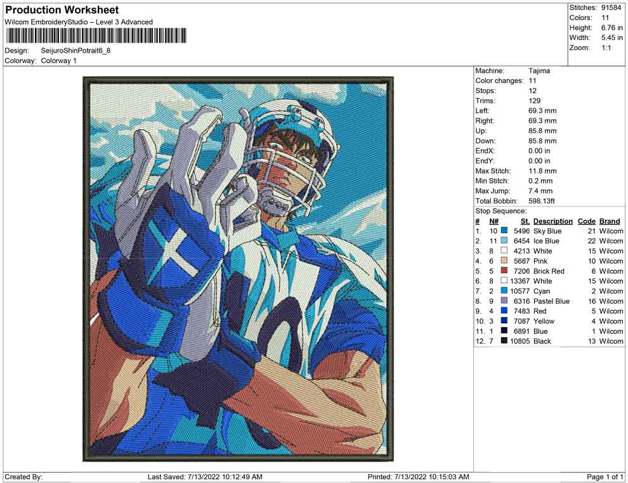Click the swatch beside stitch count 7483

coord(504,311)
